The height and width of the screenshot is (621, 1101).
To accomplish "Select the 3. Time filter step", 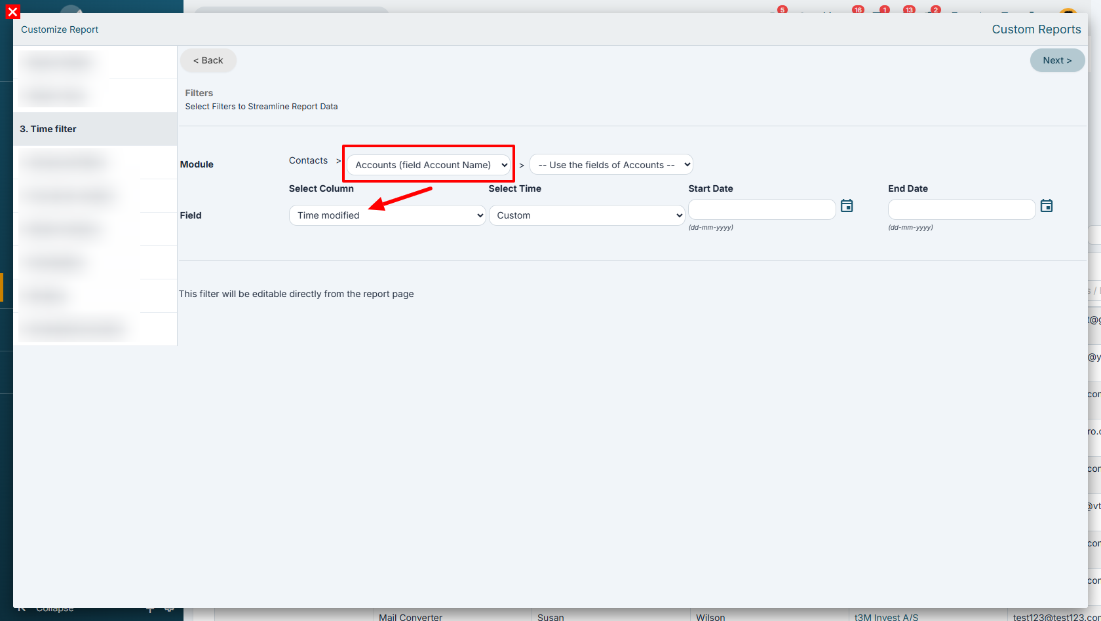I will click(95, 129).
